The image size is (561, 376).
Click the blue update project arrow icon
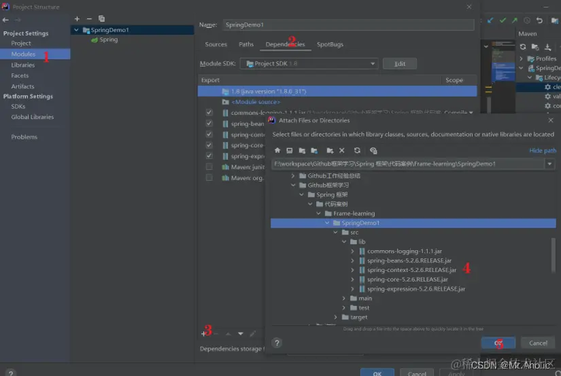click(490, 20)
